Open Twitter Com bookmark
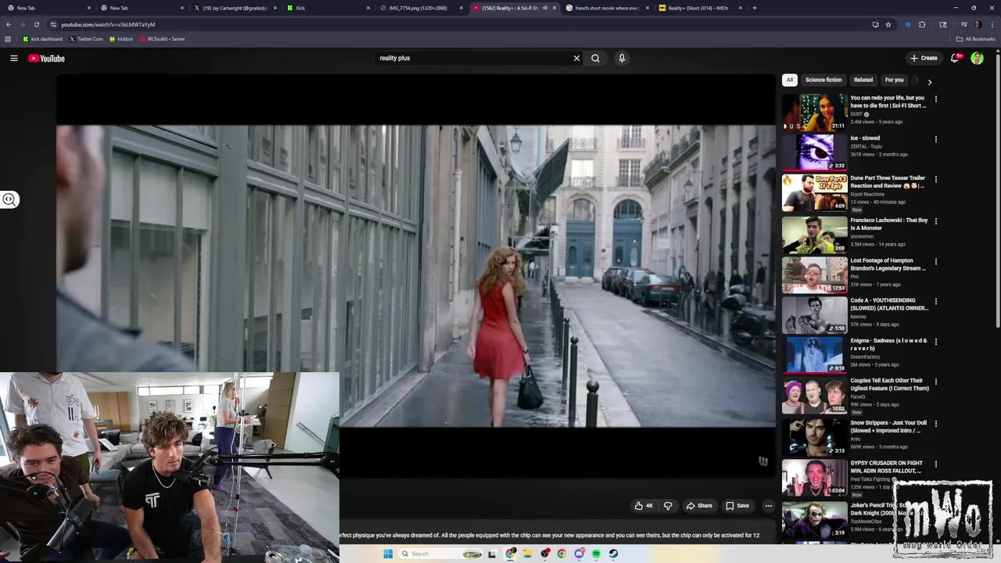Viewport: 1001px width, 563px height. pos(86,39)
